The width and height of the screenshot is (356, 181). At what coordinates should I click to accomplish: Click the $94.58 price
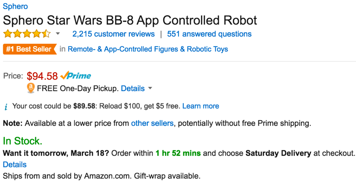pyautogui.click(x=42, y=76)
